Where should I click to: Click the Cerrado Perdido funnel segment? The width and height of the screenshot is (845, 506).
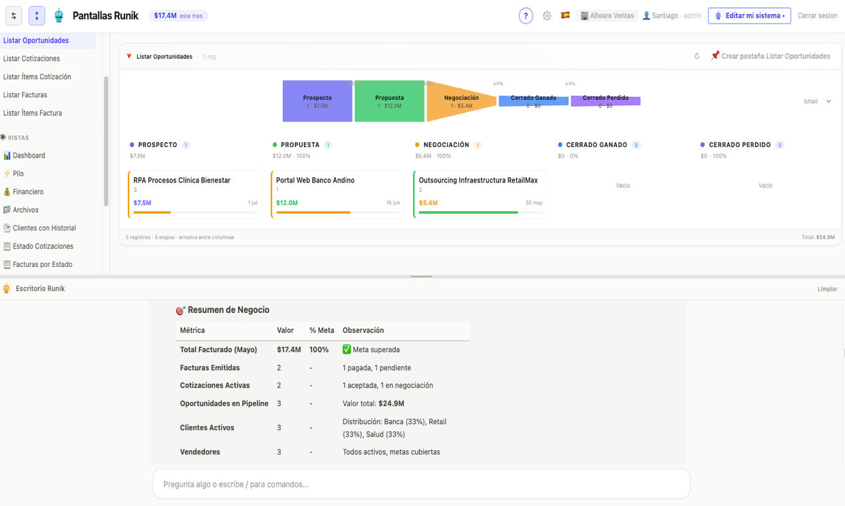tap(605, 101)
